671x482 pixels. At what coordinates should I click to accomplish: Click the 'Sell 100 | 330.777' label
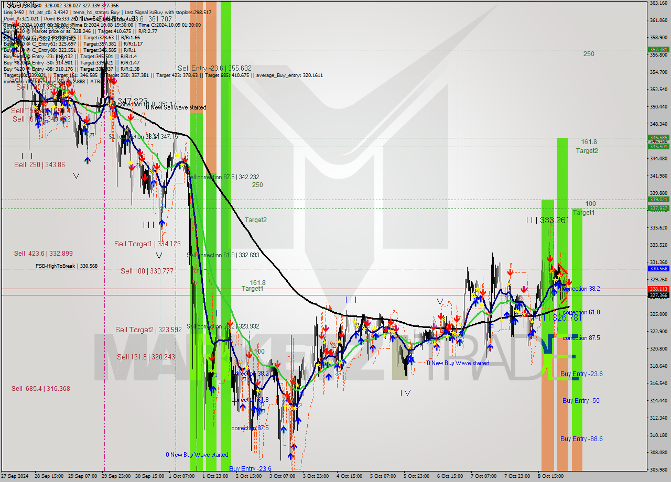[147, 271]
